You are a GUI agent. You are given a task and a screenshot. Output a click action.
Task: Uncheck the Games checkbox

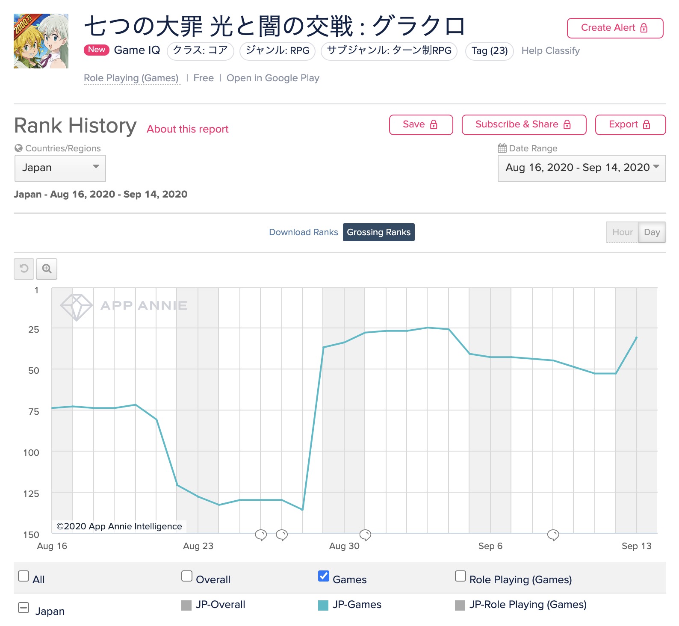pos(324,576)
